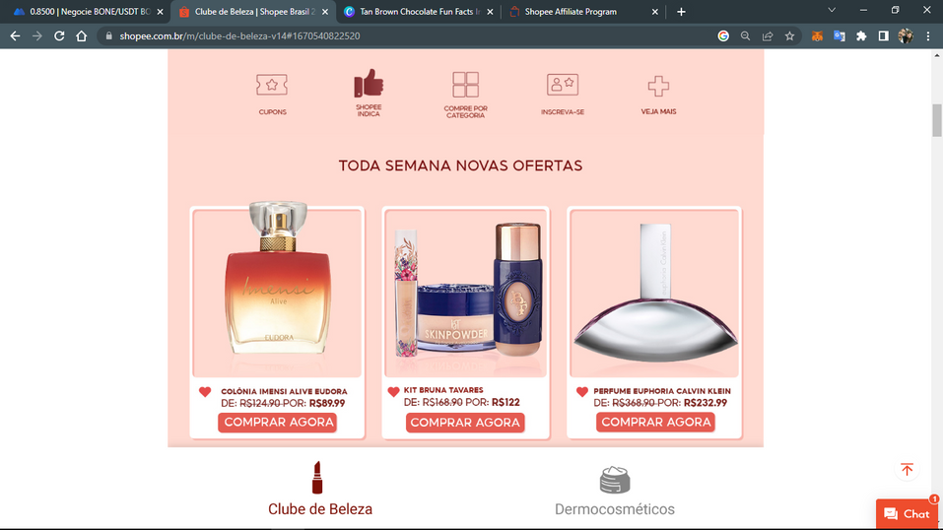Click Comprar Agora for Euphoria Calvin Klein

click(655, 423)
